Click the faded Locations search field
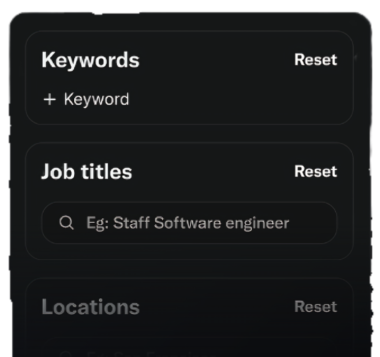This screenshot has height=357, width=380. pos(189,350)
